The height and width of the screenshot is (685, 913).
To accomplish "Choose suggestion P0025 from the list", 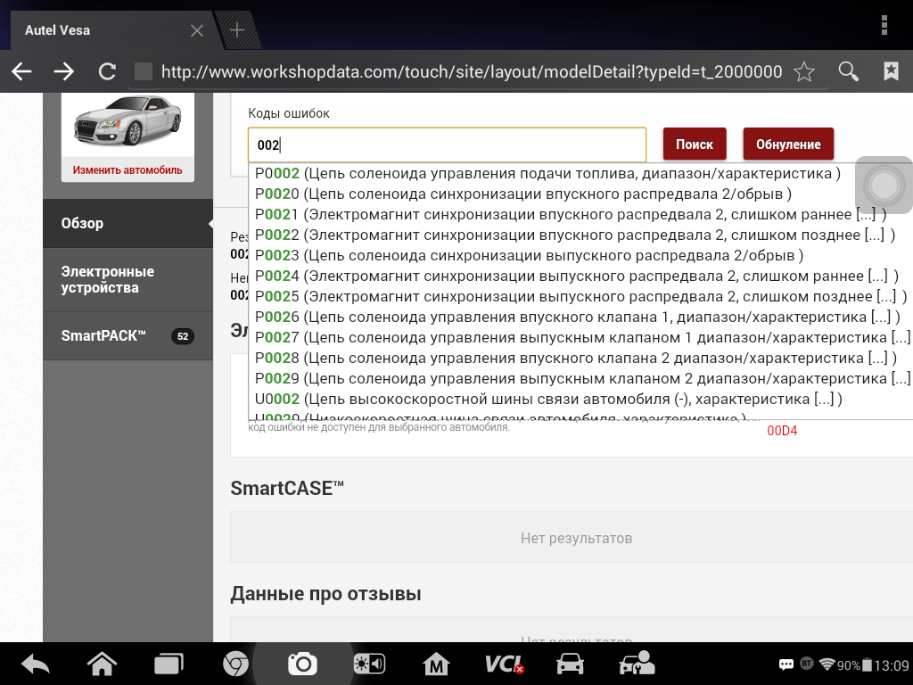I will (x=580, y=296).
